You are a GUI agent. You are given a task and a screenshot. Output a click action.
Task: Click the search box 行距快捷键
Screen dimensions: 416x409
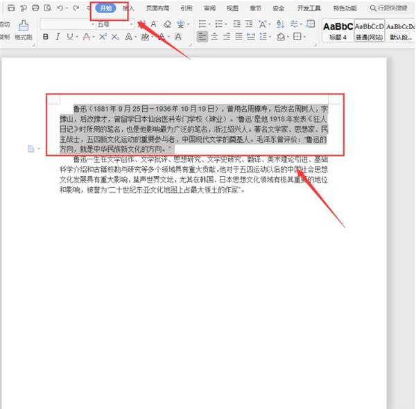point(389,8)
